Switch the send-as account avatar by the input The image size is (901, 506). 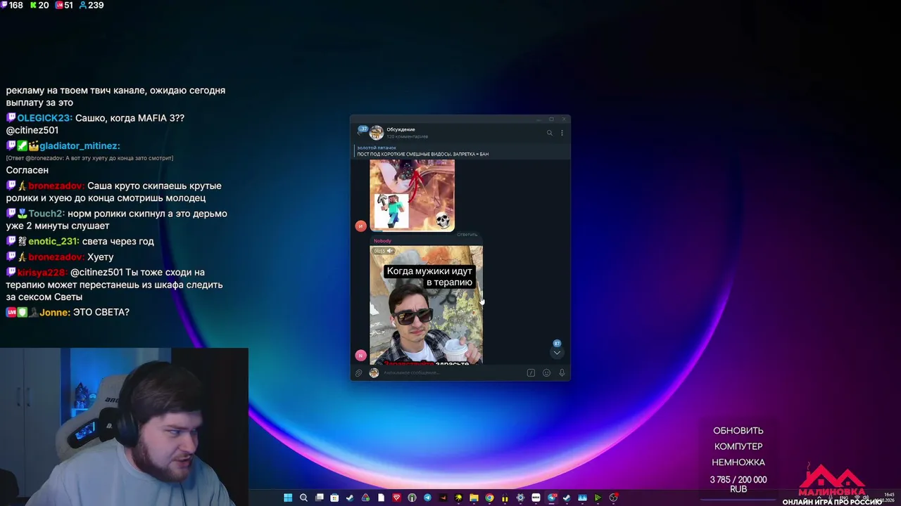(374, 373)
